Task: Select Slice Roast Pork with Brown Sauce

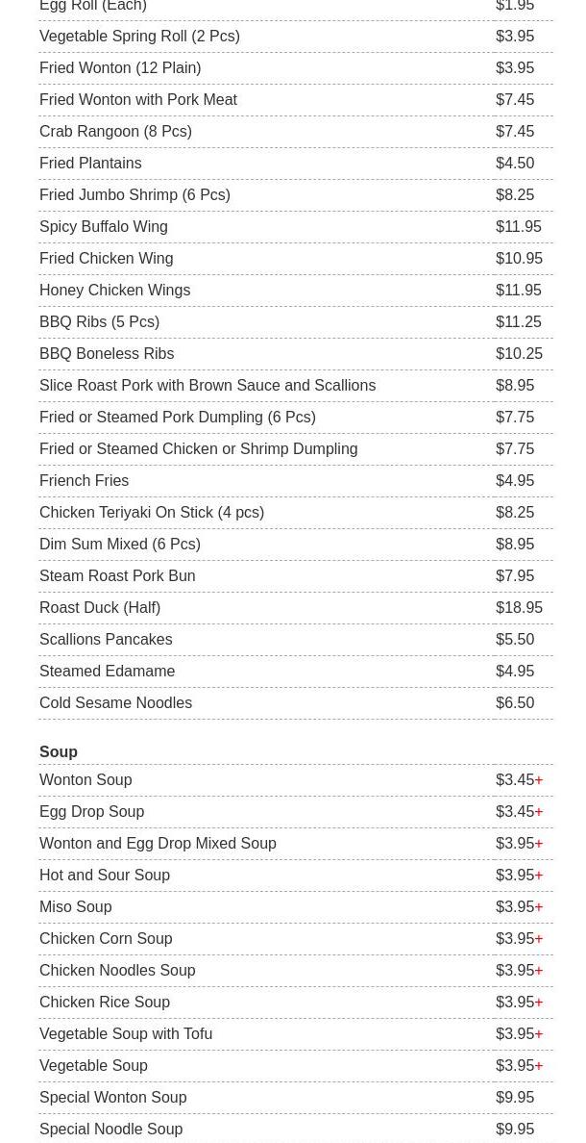Action: [296, 386]
